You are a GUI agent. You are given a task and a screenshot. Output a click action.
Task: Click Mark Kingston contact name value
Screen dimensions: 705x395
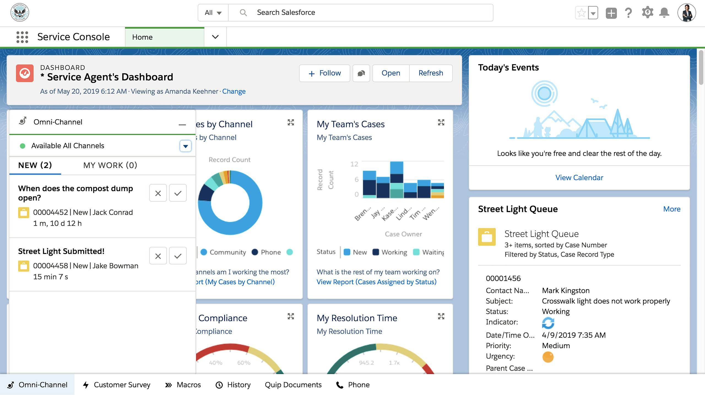click(566, 291)
